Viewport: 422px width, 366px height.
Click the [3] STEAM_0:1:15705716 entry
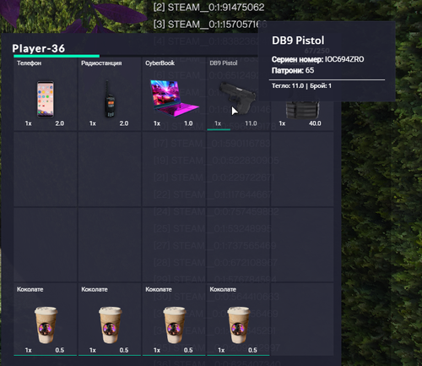tap(210, 25)
